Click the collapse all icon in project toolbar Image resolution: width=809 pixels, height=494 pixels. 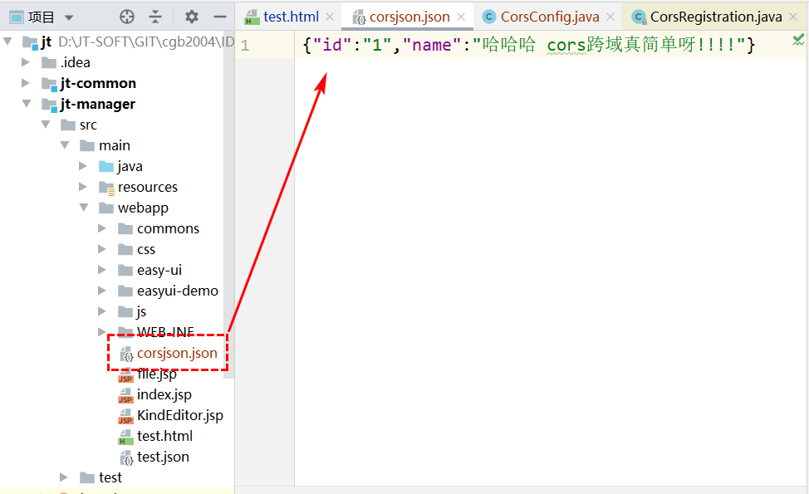coord(155,17)
